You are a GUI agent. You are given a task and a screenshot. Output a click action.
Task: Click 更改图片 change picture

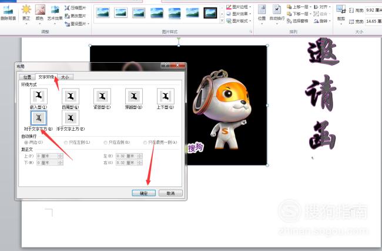click(76, 16)
